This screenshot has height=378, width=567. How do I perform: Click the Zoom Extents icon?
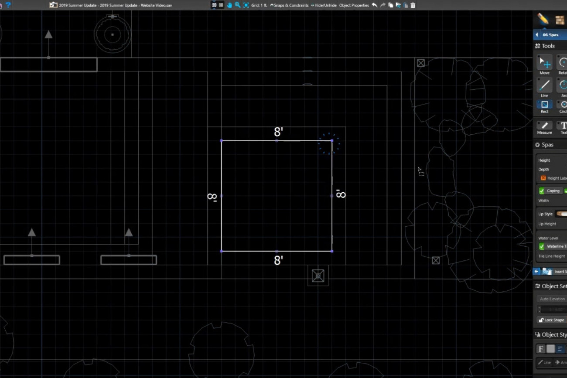tap(246, 5)
